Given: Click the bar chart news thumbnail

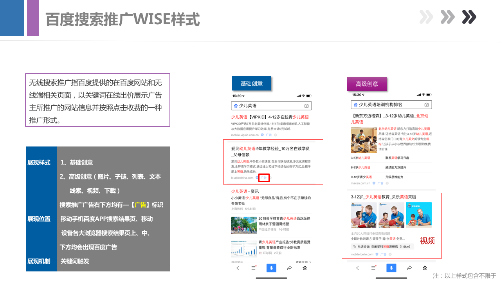Looking at the screenshot, I should coord(243,249).
